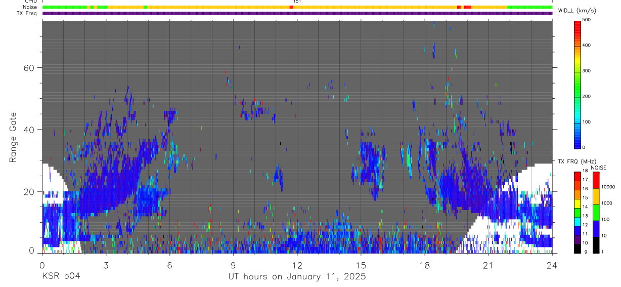This screenshot has height=287, width=621.
Task: Click the 'Range Gate' y-axis label
Action: [13, 138]
